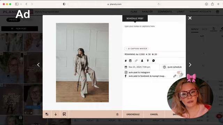Open the Comments menu item

tap(165, 11)
